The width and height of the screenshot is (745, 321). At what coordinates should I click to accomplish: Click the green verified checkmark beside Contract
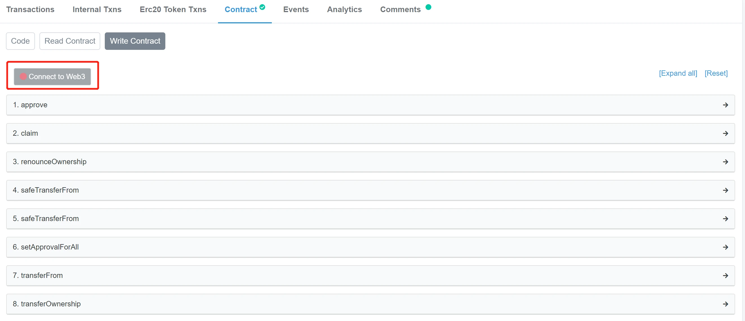[262, 7]
